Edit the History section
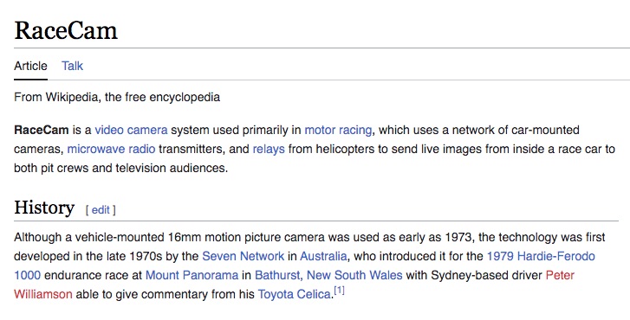 (101, 209)
